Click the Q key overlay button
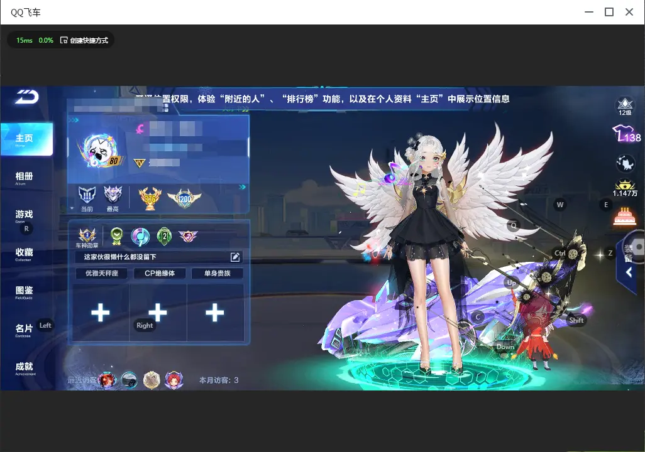The width and height of the screenshot is (645, 452). 514,225
